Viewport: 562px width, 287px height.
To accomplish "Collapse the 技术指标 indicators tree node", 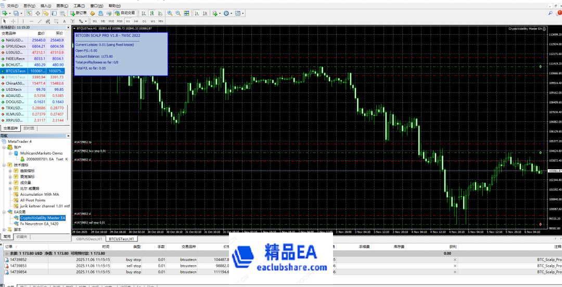I will (x=4, y=165).
